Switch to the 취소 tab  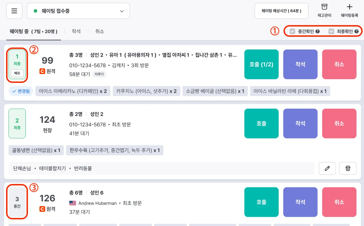pos(100,31)
